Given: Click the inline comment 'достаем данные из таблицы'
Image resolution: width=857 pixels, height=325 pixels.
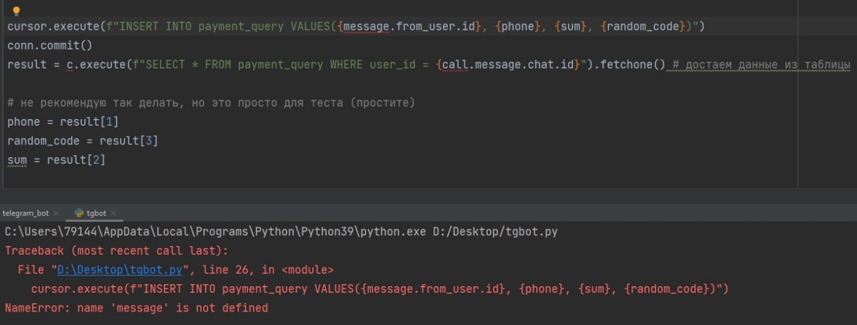Looking at the screenshot, I should [761, 65].
